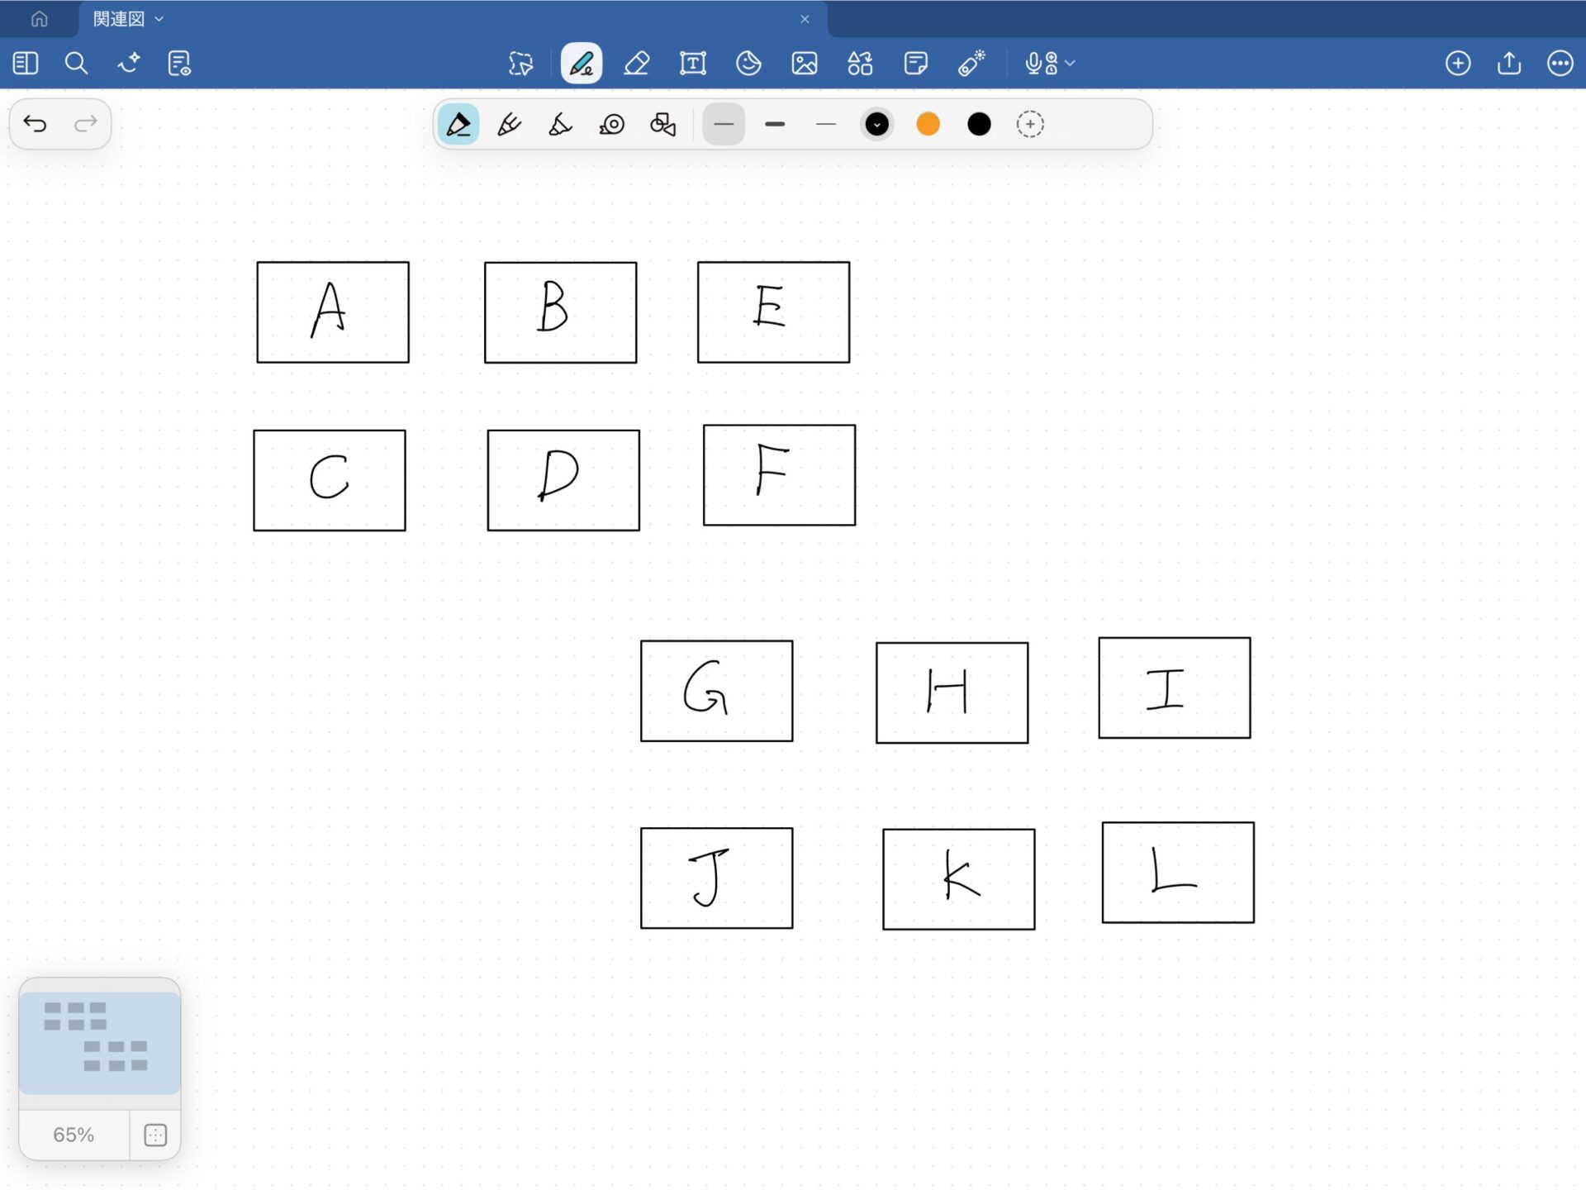This screenshot has height=1190, width=1586.
Task: Open the Shapes elements tool
Action: click(860, 64)
